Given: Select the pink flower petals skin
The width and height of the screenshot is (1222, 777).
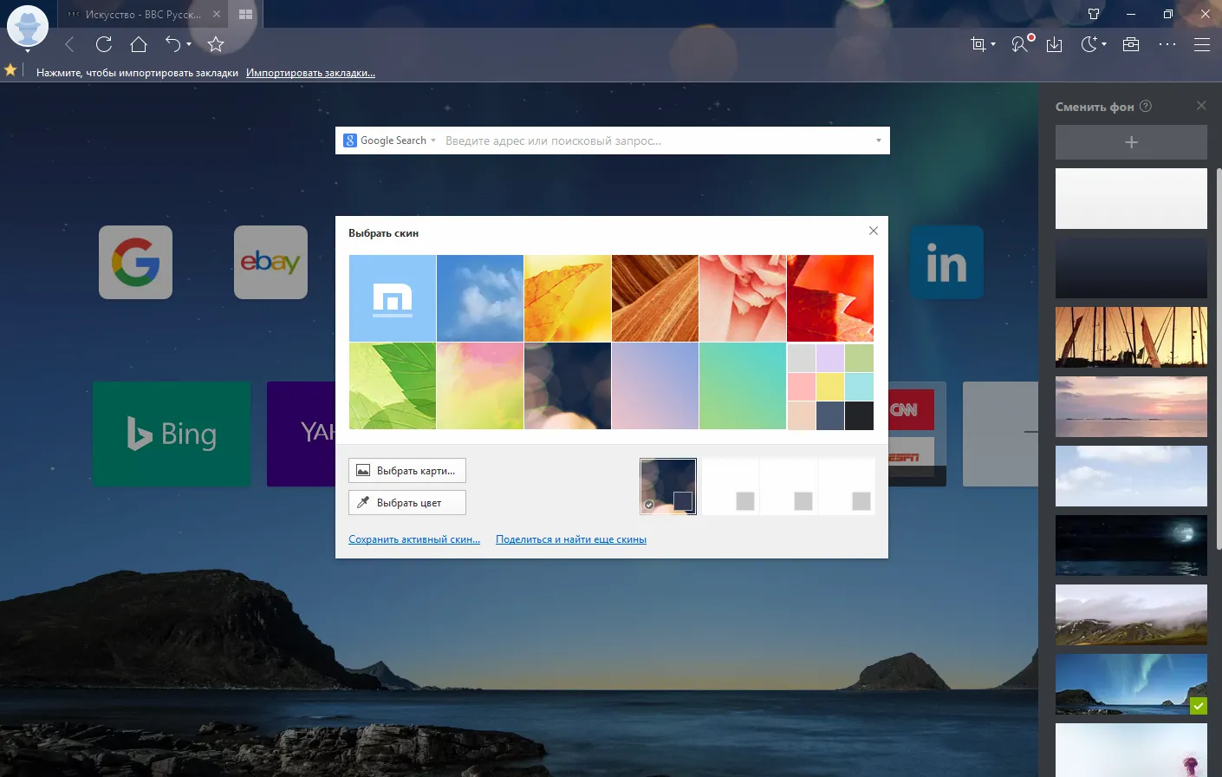Looking at the screenshot, I should 743,298.
